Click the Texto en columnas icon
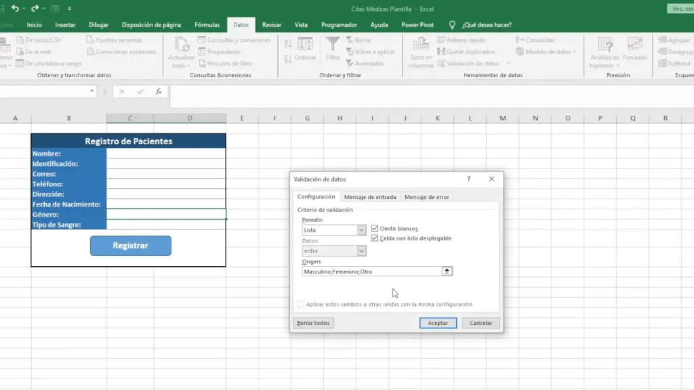 420,44
